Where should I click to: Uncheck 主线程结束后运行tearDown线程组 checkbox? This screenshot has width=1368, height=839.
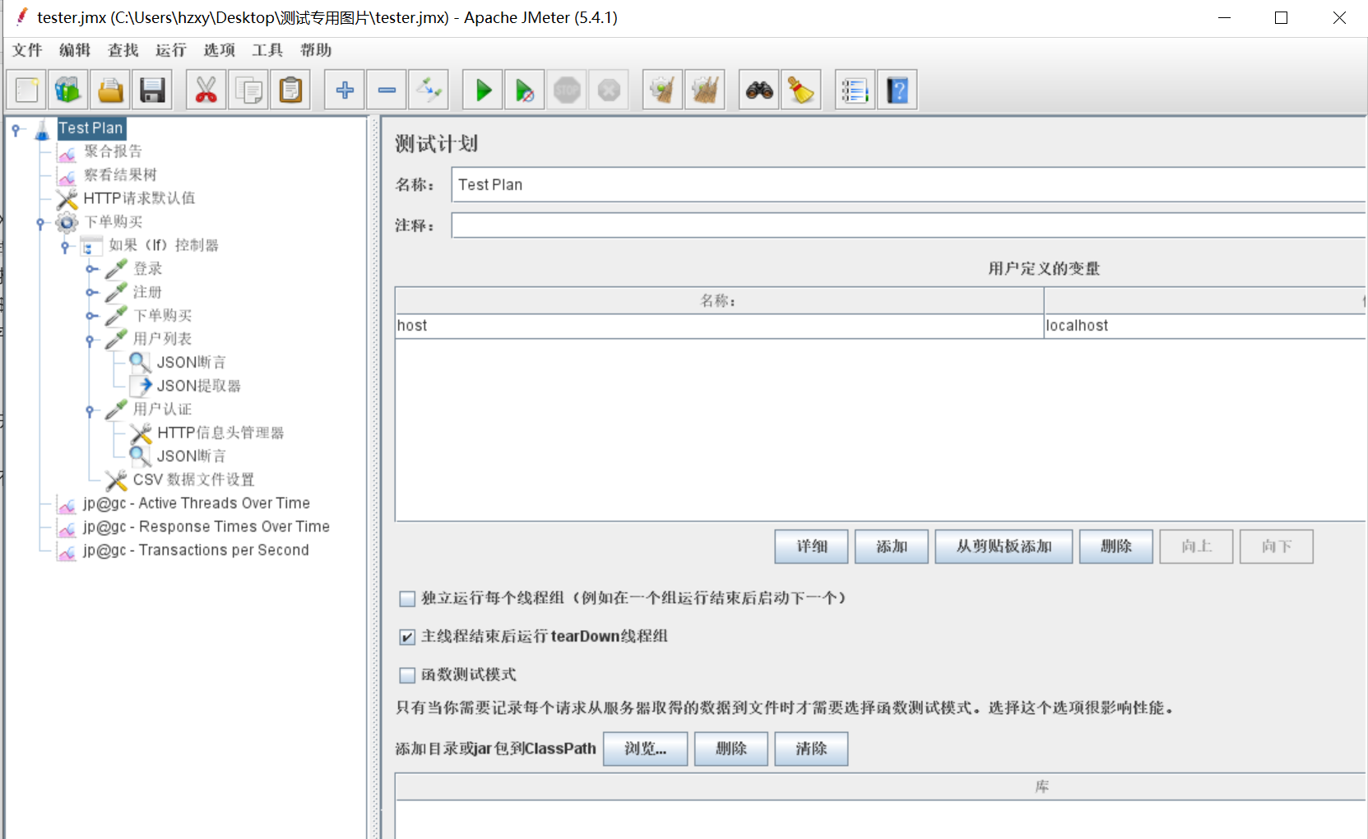coord(407,637)
